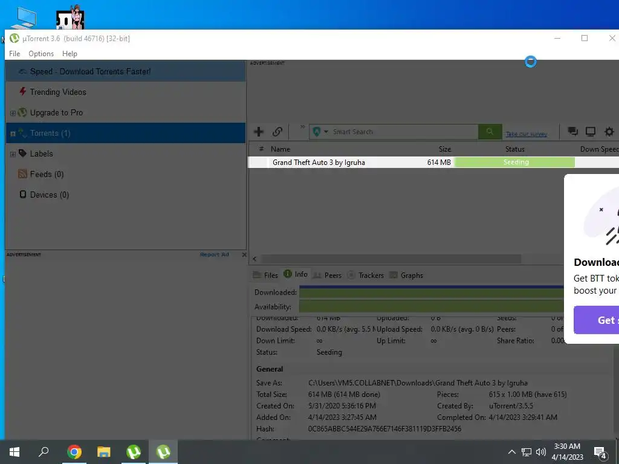Click the RSS Feeds icon
This screenshot has width=619, height=464.
click(x=23, y=173)
